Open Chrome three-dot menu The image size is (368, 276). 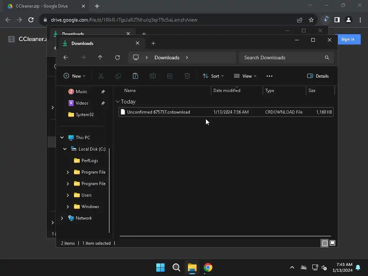pyautogui.click(x=360, y=20)
